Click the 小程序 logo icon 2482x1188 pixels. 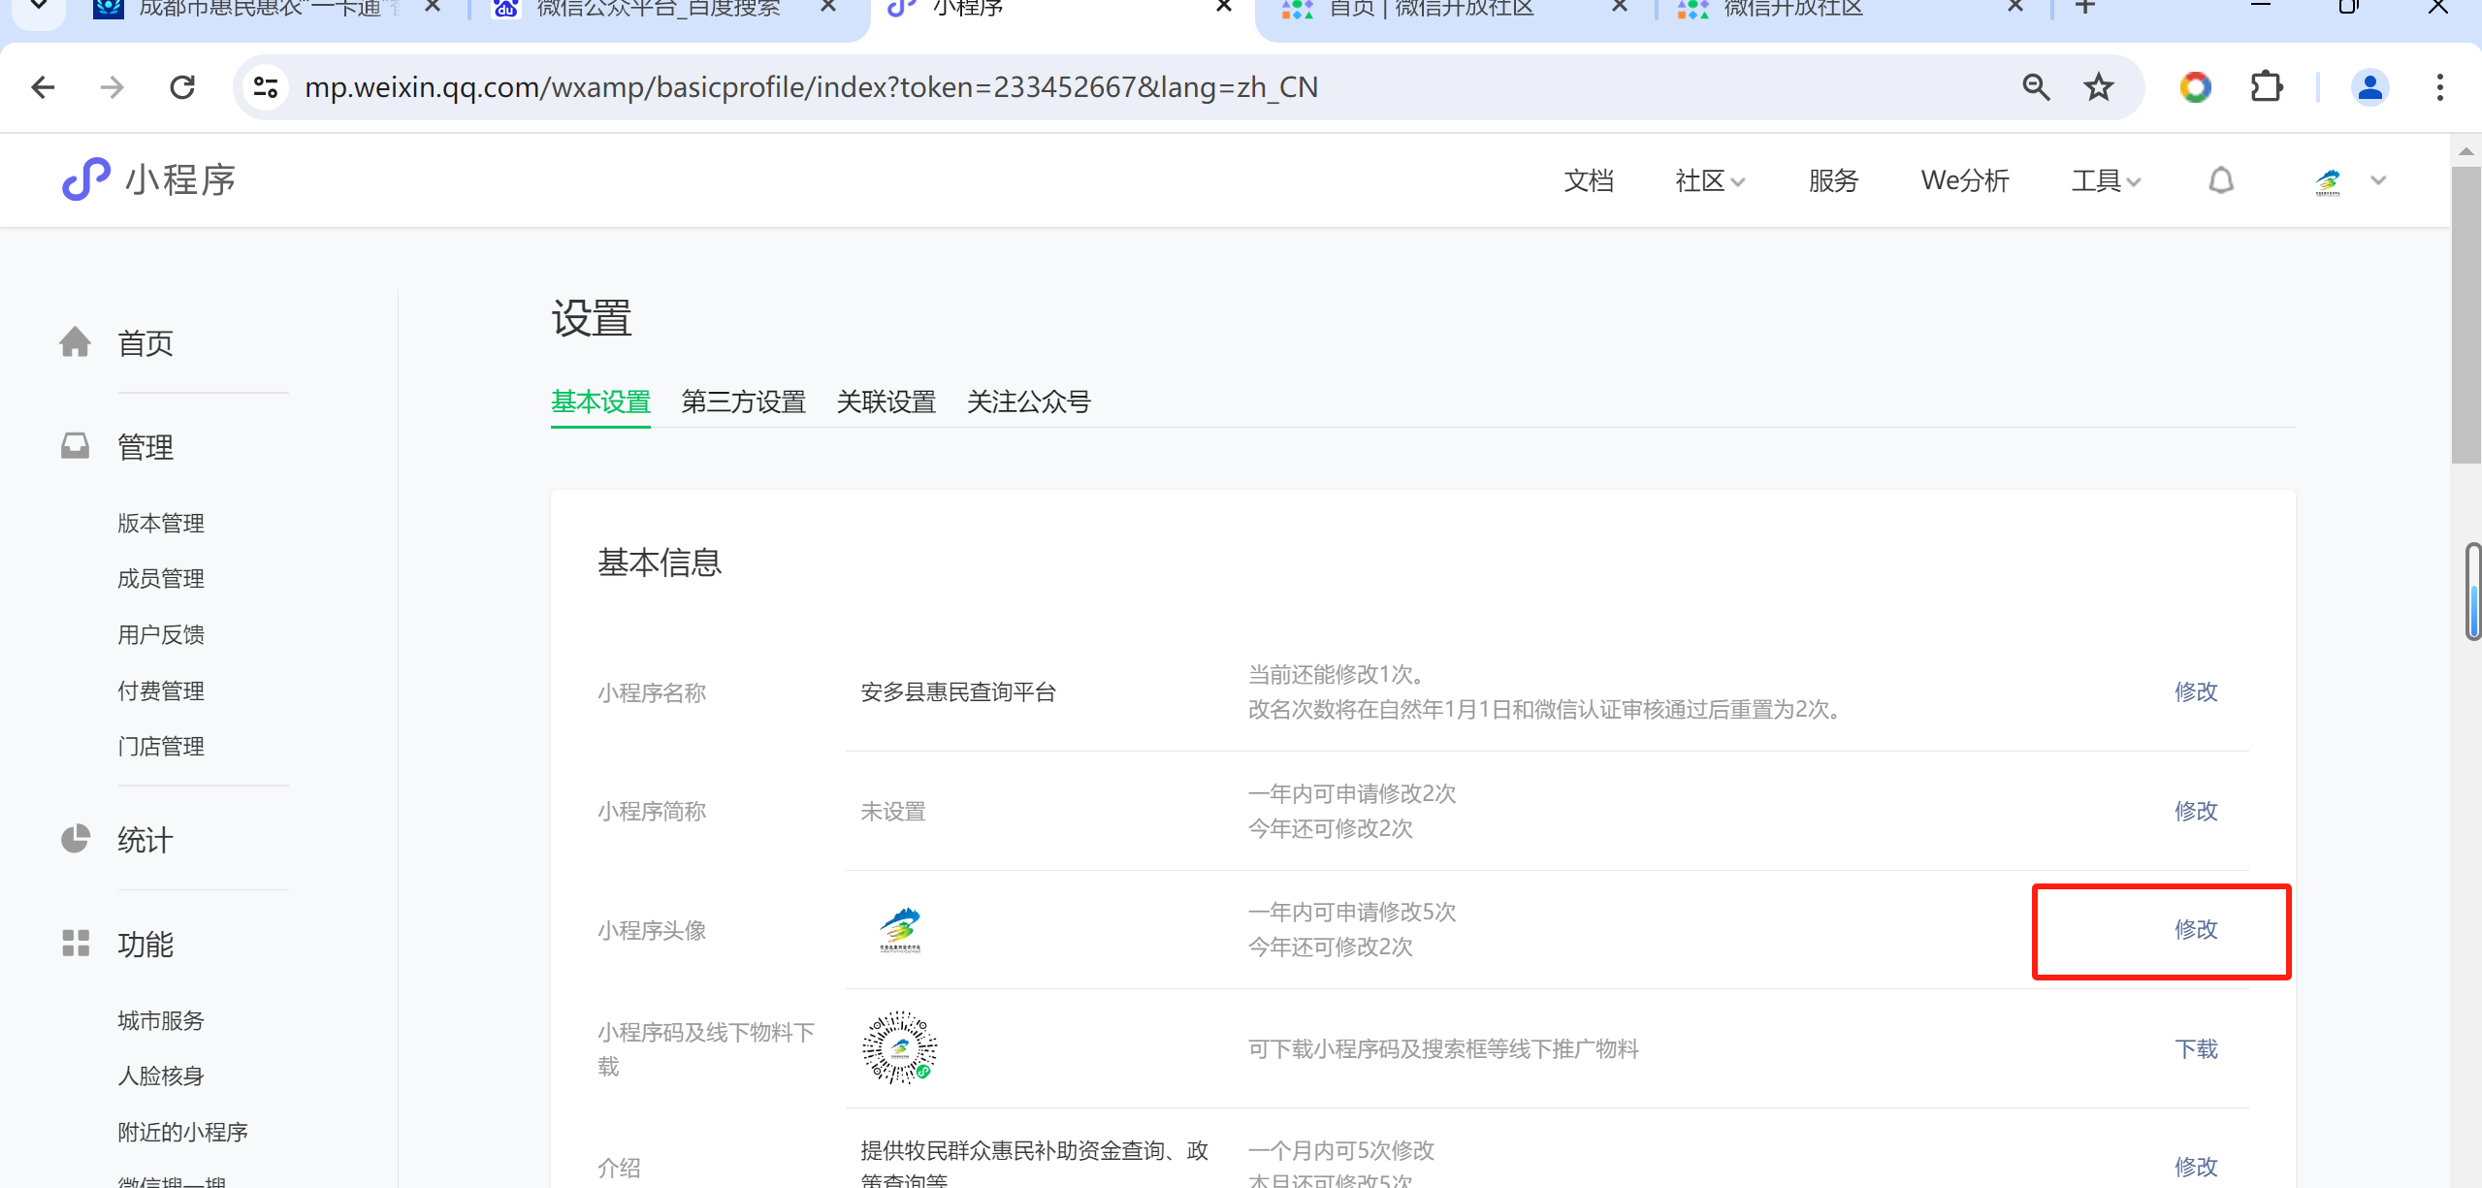click(85, 179)
